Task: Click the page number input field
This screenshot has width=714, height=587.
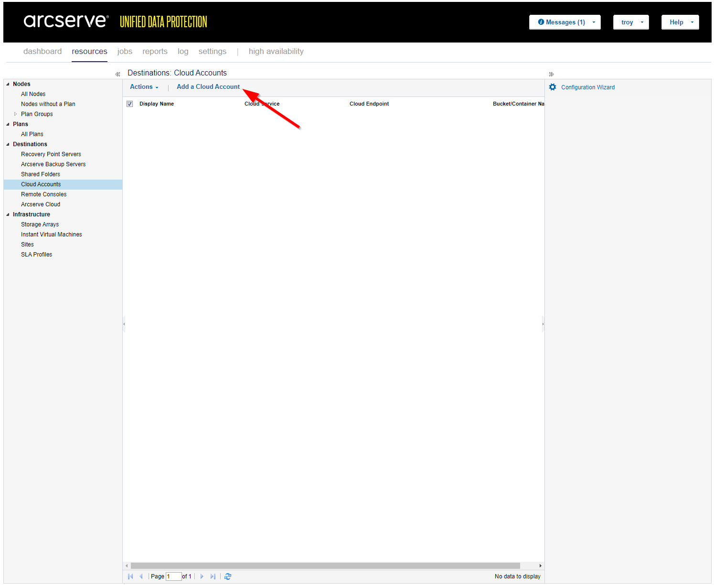Action: [173, 576]
